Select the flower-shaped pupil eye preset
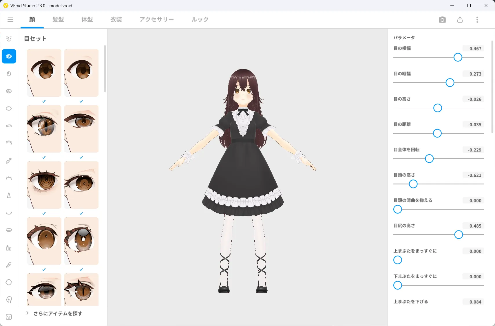 tap(81, 241)
